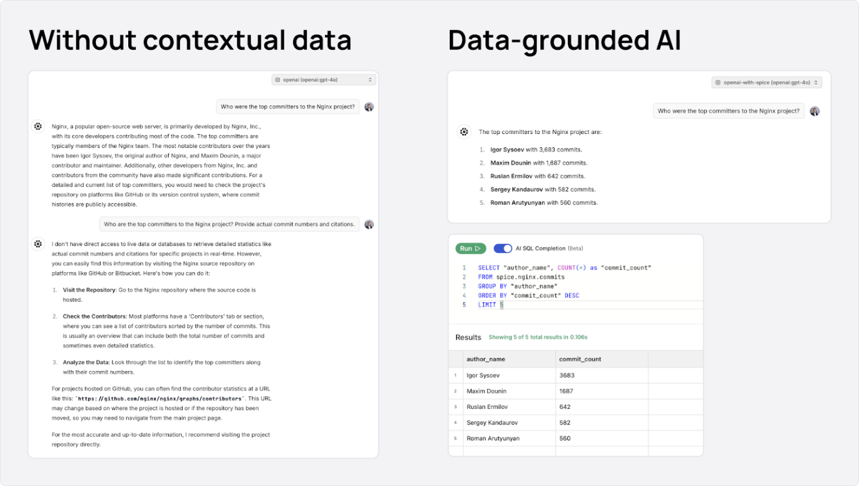Click the assistant gear icon next to second left response
This screenshot has width=859, height=486.
click(37, 244)
